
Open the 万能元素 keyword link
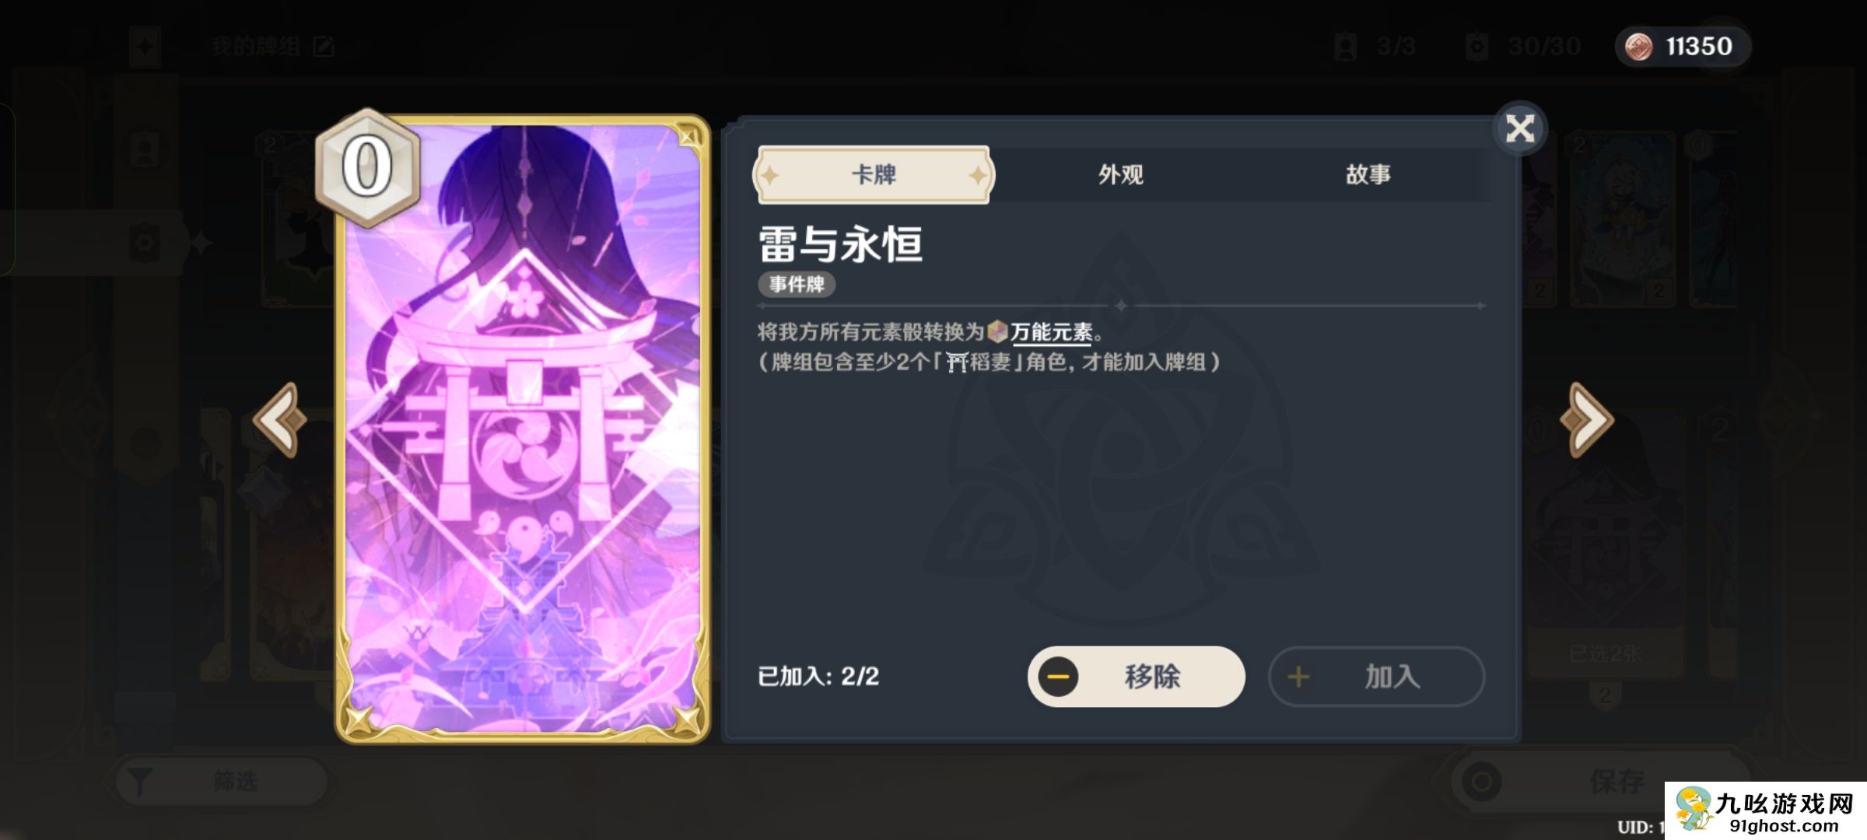tap(1051, 332)
